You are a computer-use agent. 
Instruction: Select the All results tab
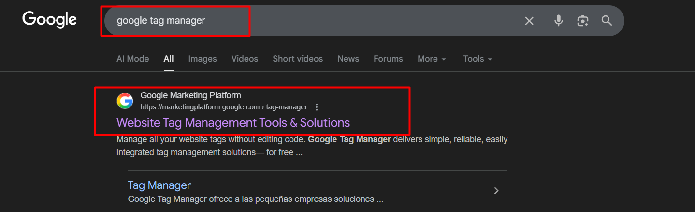[168, 59]
